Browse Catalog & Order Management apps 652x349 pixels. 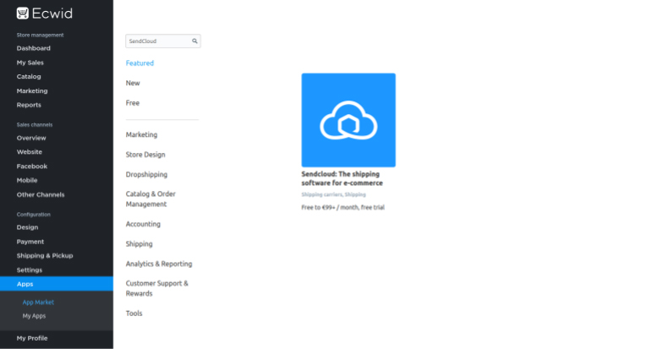pyautogui.click(x=151, y=199)
